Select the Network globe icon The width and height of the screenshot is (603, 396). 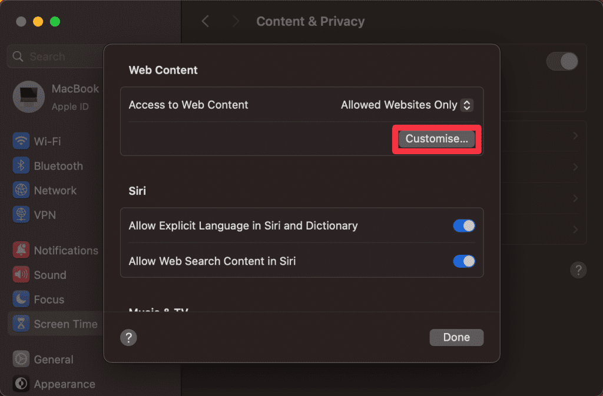[21, 191]
